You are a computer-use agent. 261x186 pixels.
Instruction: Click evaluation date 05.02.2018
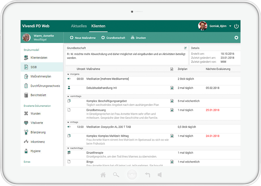pyautogui.click(x=213, y=88)
